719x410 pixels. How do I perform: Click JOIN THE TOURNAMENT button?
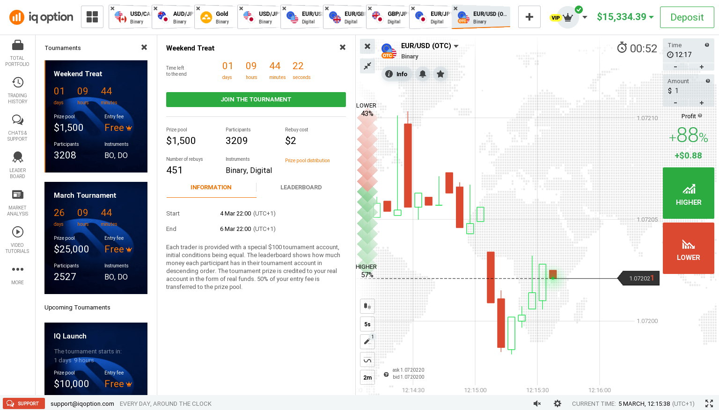(256, 100)
